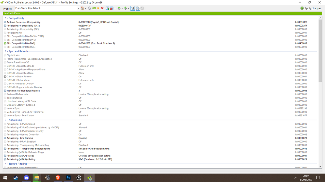
Task: Open the notification center icon
Action: 318,178
